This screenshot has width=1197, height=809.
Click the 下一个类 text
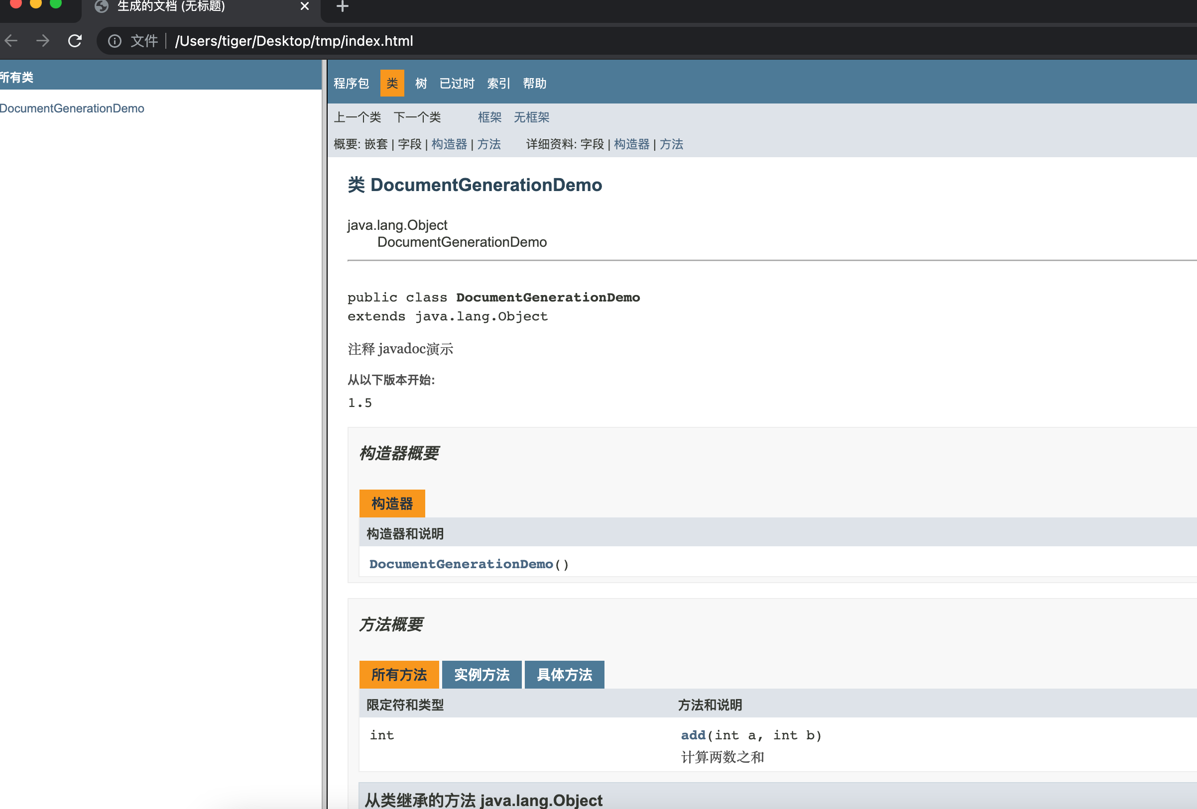pyautogui.click(x=417, y=117)
